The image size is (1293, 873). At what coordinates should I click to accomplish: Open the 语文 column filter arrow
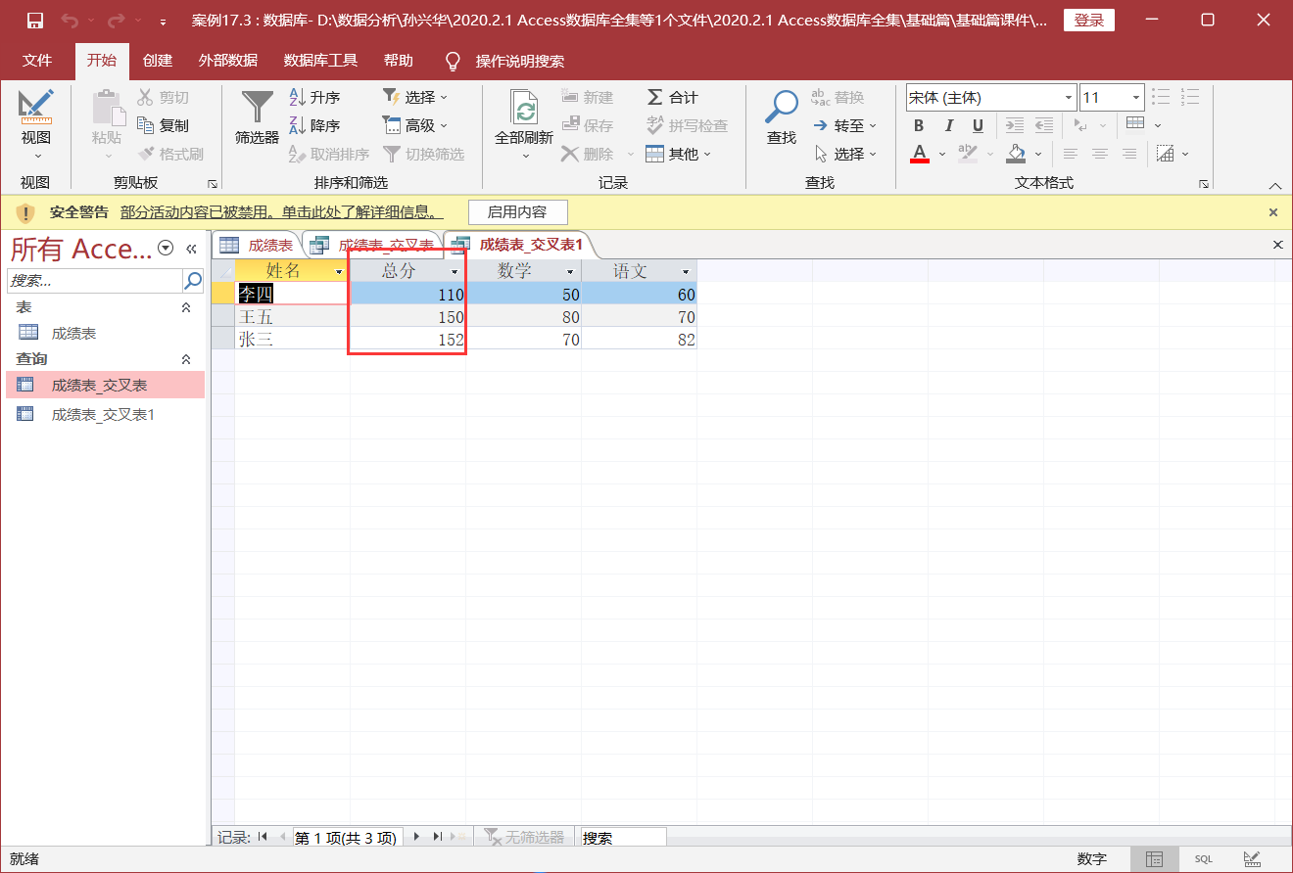click(x=686, y=272)
